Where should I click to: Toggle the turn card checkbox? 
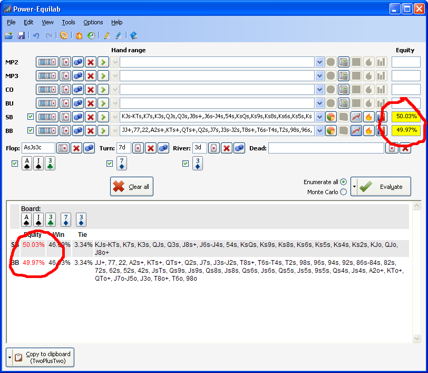(x=110, y=164)
